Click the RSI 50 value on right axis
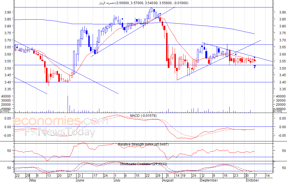Screen dimensions: 287x182 point(284,151)
